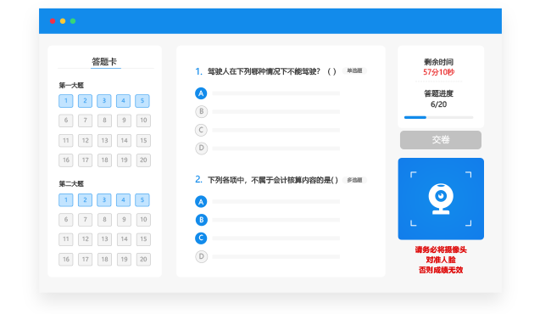The height and width of the screenshot is (314, 551).
Task: Open question 19 in 第二大题
Action: pyautogui.click(x=124, y=260)
